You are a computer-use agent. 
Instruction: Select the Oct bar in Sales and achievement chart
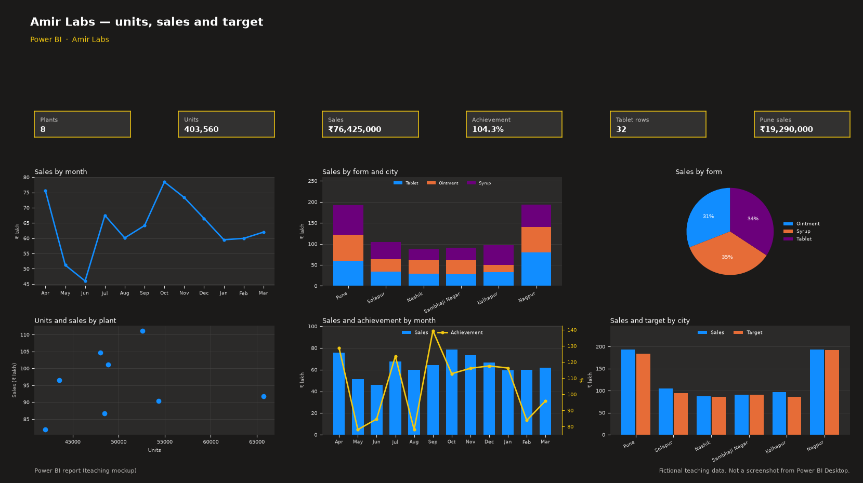pyautogui.click(x=452, y=392)
